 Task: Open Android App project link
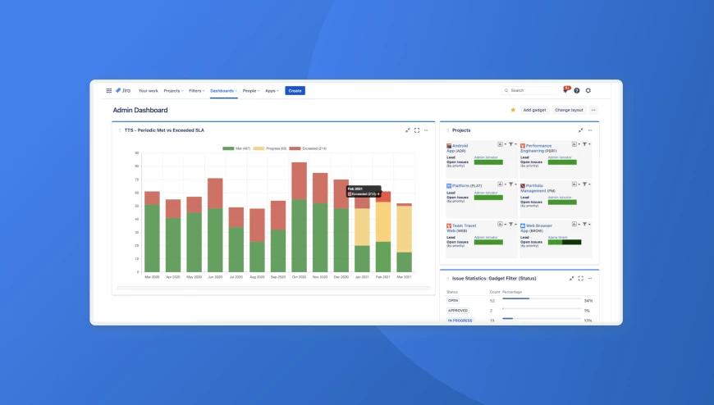457,148
